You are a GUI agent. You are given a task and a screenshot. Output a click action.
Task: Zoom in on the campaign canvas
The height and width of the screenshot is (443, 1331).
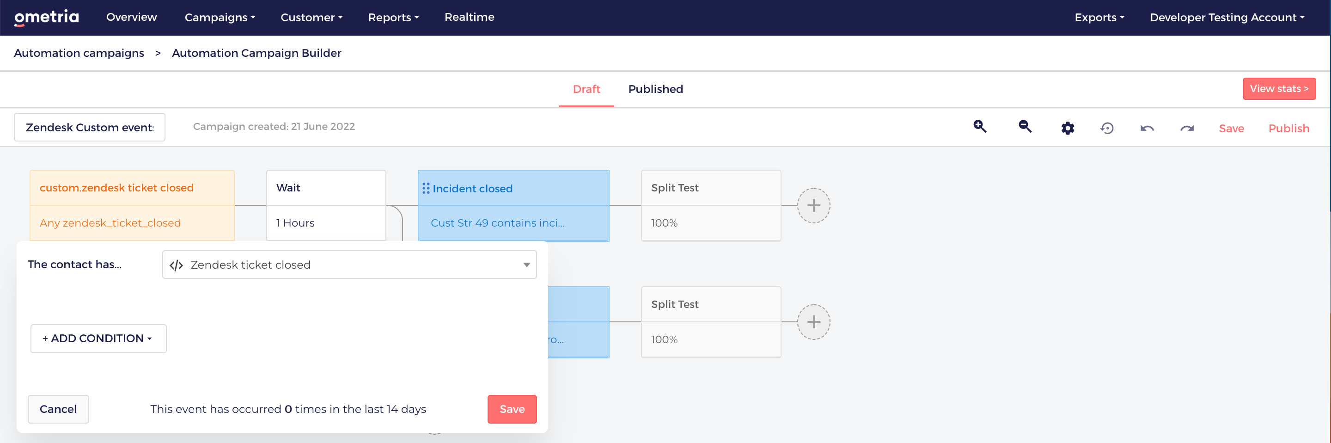(x=980, y=127)
